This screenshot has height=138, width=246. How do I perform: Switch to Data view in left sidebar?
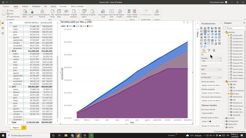click(x=3, y=28)
